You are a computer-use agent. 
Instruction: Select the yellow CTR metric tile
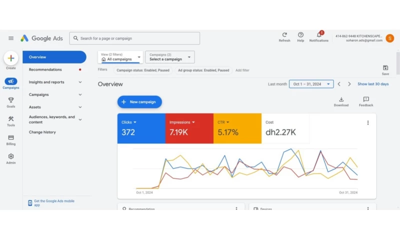[237, 128]
